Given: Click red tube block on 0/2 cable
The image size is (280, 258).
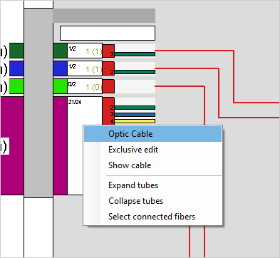Looking at the screenshot, I should (108, 86).
